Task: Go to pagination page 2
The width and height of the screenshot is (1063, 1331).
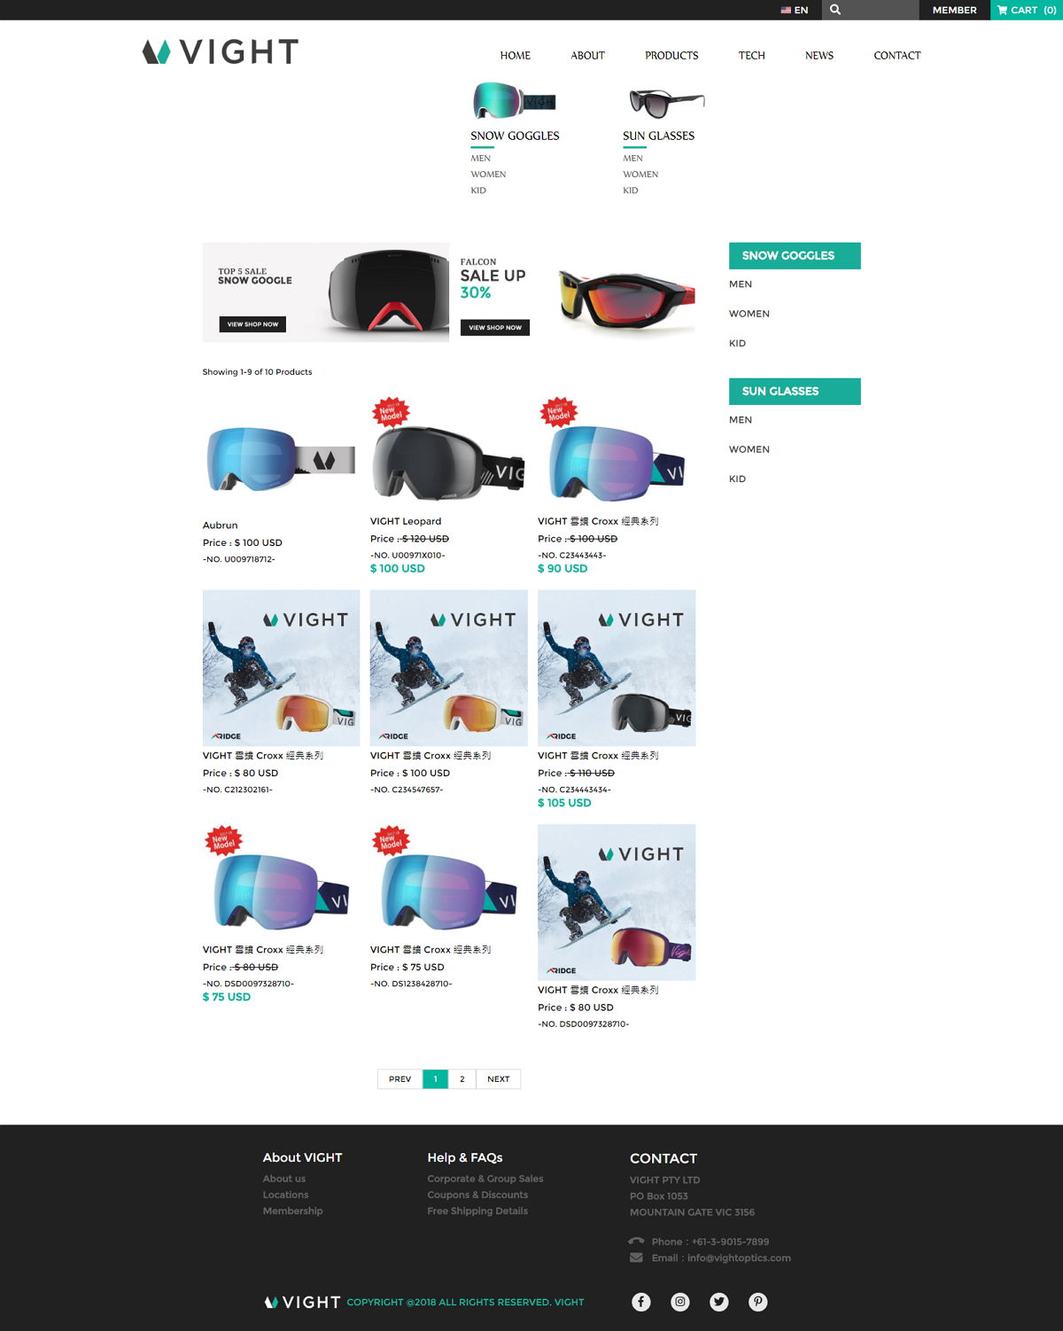Action: (462, 1079)
